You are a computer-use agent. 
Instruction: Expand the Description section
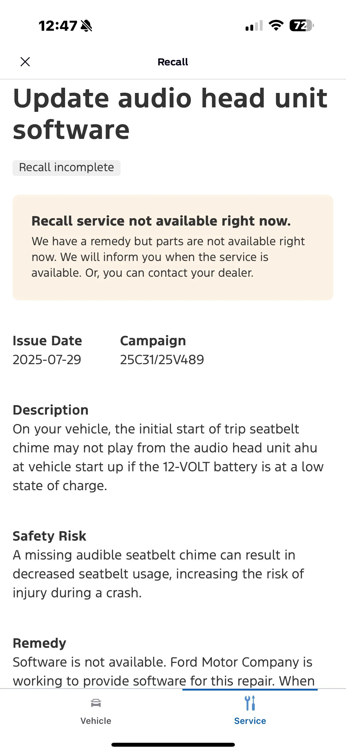50,410
